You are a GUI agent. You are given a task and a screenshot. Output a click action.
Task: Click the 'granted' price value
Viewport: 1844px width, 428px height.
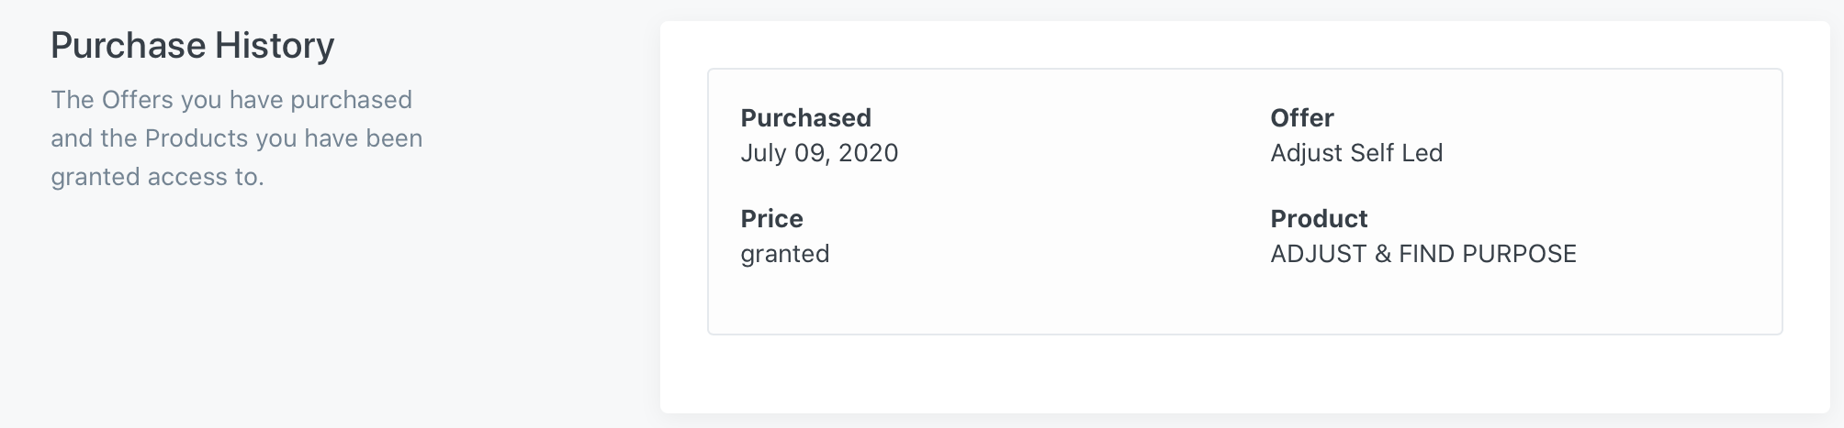click(784, 253)
